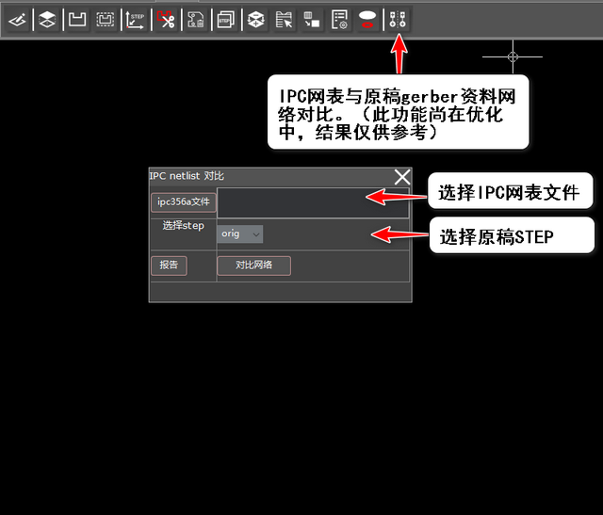Expand the orig step dropdown
The image size is (603, 515).
[240, 233]
